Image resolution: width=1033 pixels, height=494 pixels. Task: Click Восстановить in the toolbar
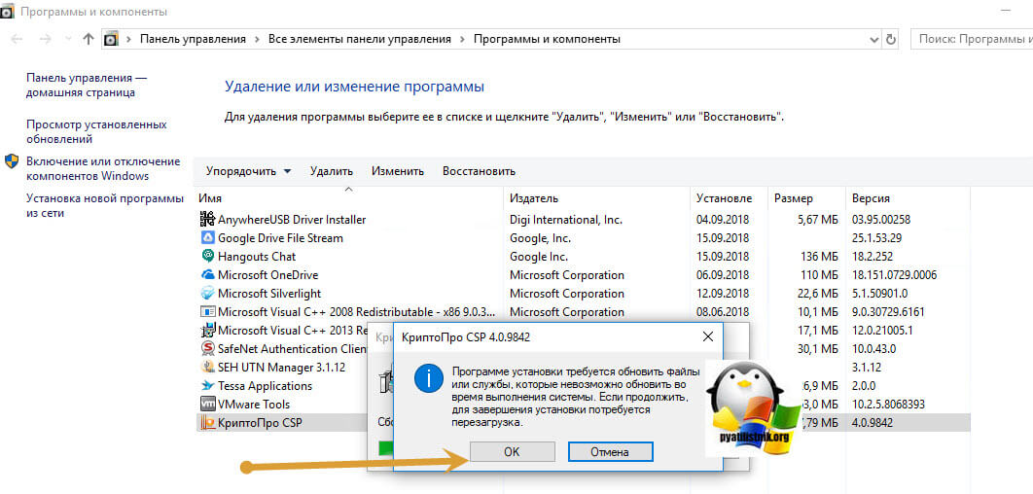479,171
